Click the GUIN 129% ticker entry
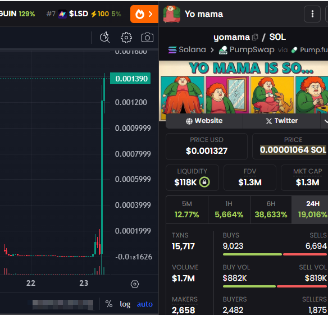Screen dimensions: 328x315 [17, 14]
